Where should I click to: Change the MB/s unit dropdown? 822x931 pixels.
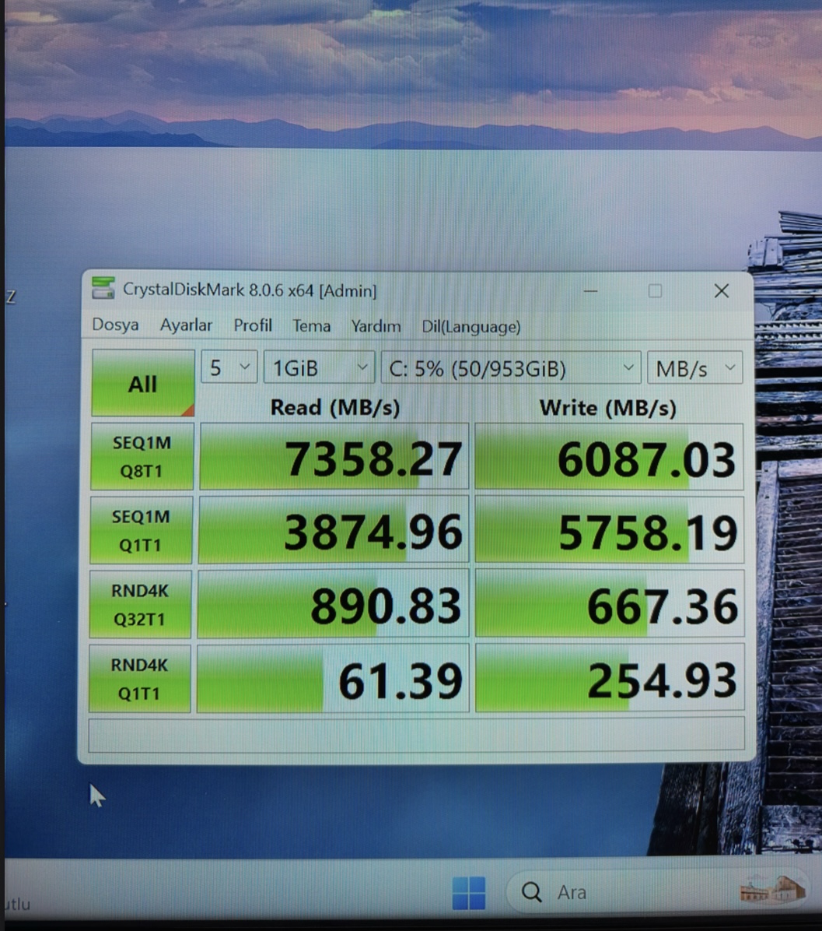695,369
